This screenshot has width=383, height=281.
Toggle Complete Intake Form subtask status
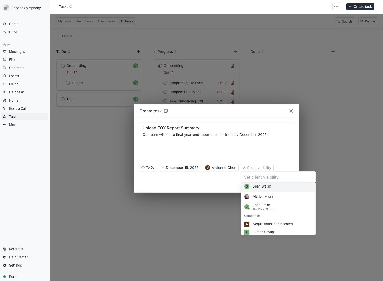pyautogui.click(x=165, y=83)
